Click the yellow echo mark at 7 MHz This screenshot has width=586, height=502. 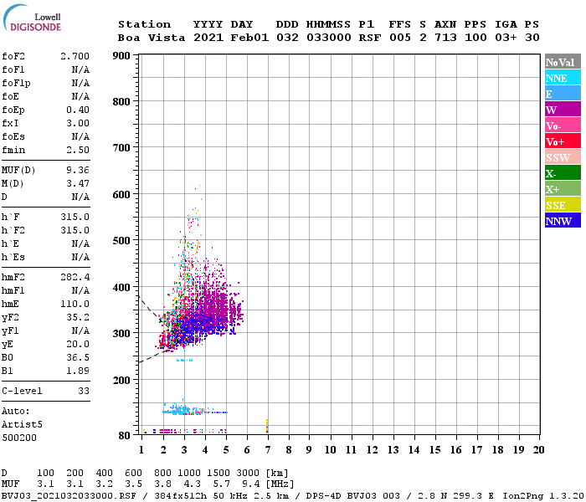267,426
